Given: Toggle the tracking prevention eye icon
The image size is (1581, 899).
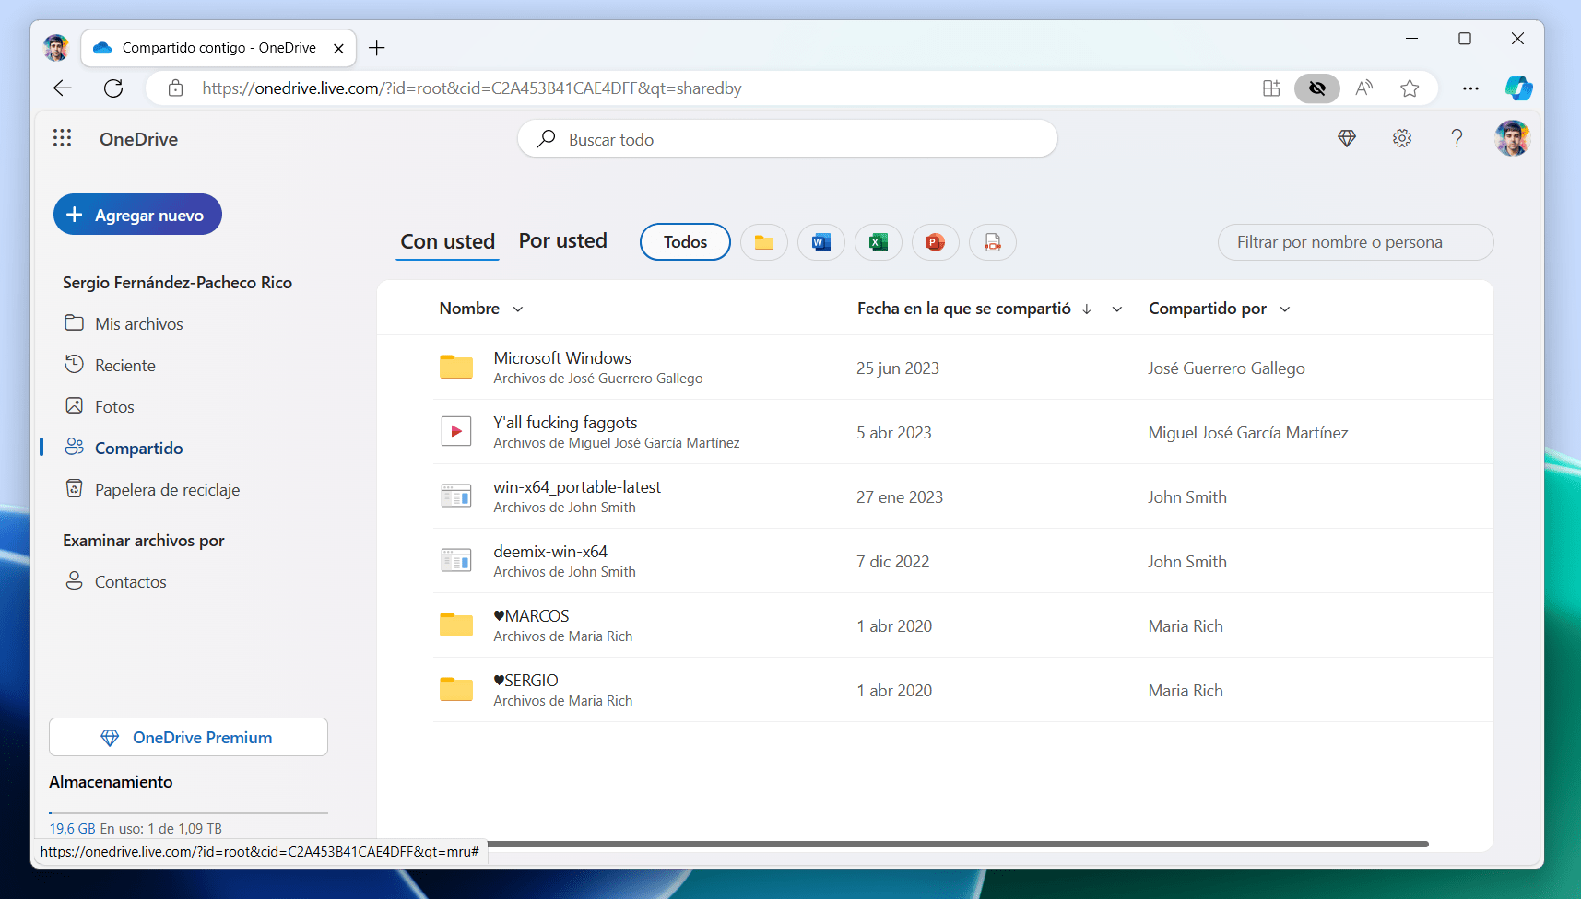Looking at the screenshot, I should [1316, 88].
